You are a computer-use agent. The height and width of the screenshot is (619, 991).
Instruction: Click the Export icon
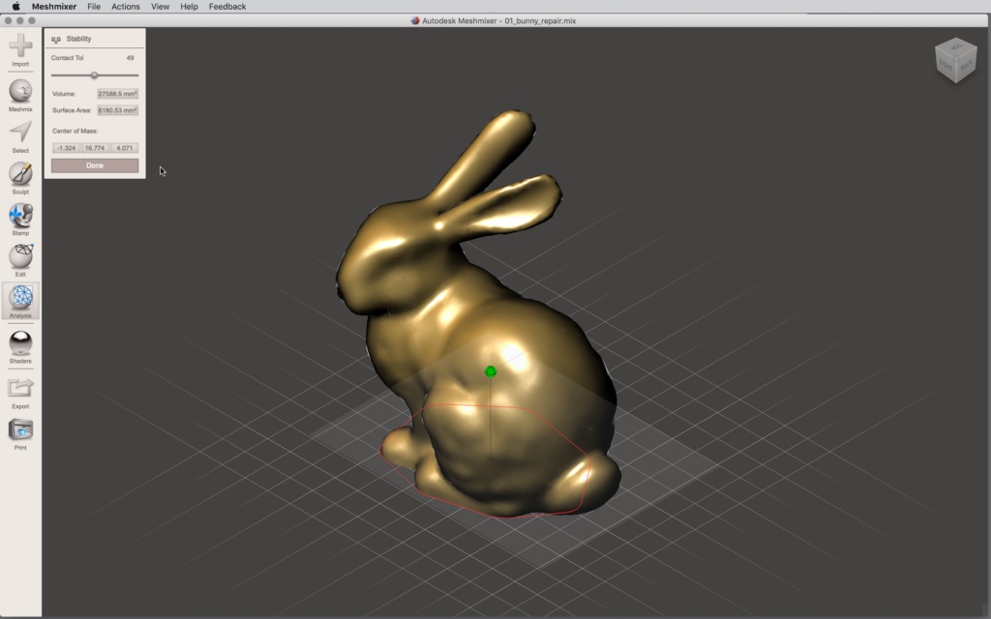point(20,388)
